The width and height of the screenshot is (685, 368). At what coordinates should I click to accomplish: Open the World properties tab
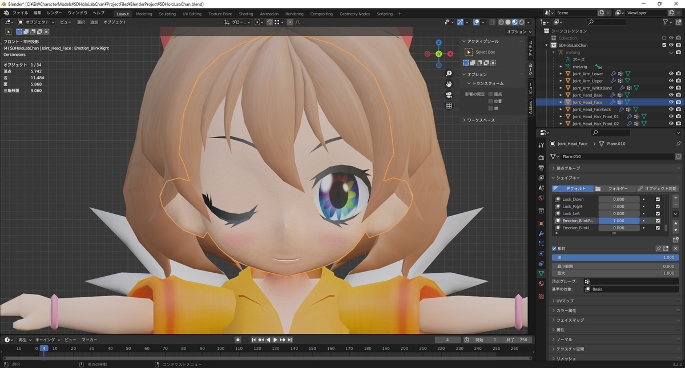pyautogui.click(x=541, y=198)
